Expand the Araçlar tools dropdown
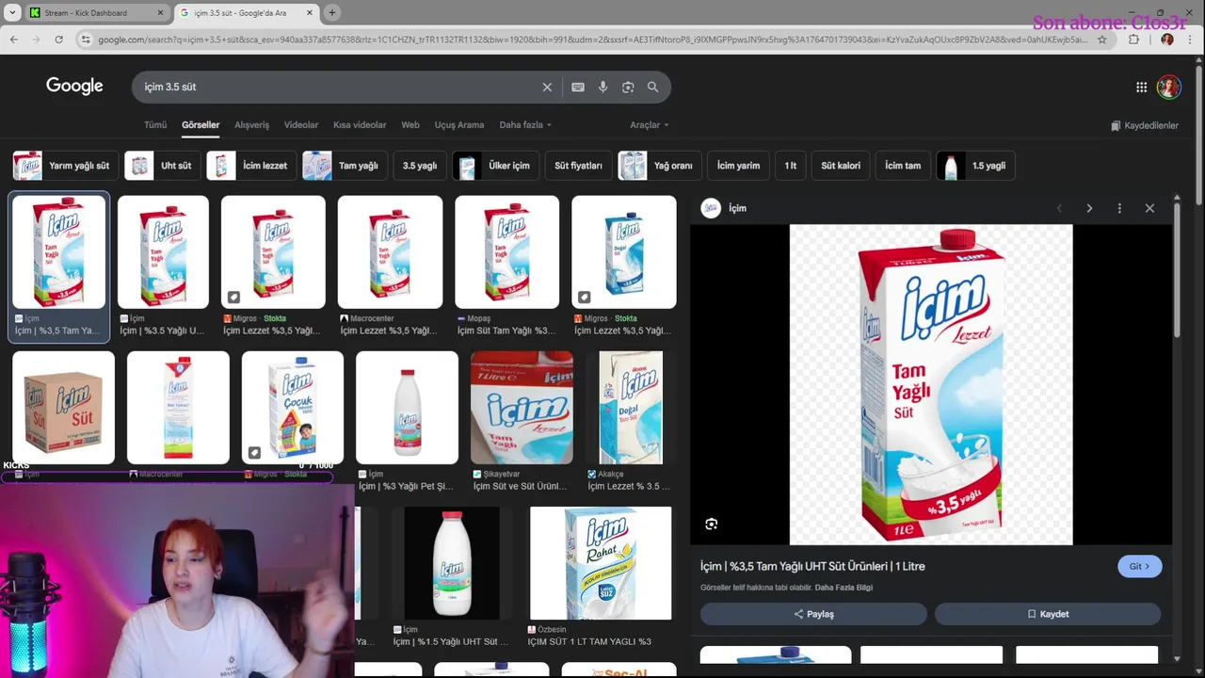Screen dimensions: 1205x678 650,125
